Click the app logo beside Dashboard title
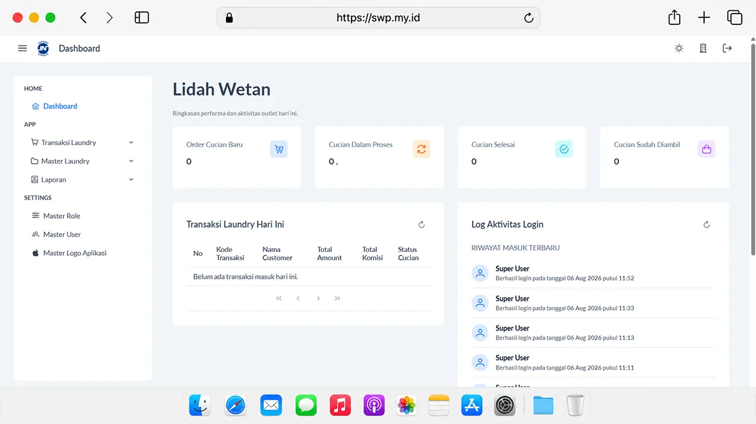 point(43,48)
